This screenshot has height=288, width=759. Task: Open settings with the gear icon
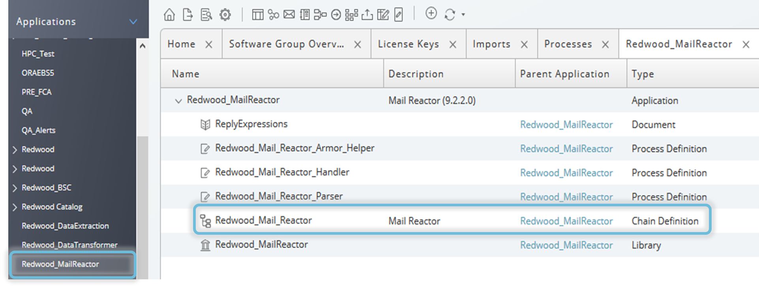point(225,15)
